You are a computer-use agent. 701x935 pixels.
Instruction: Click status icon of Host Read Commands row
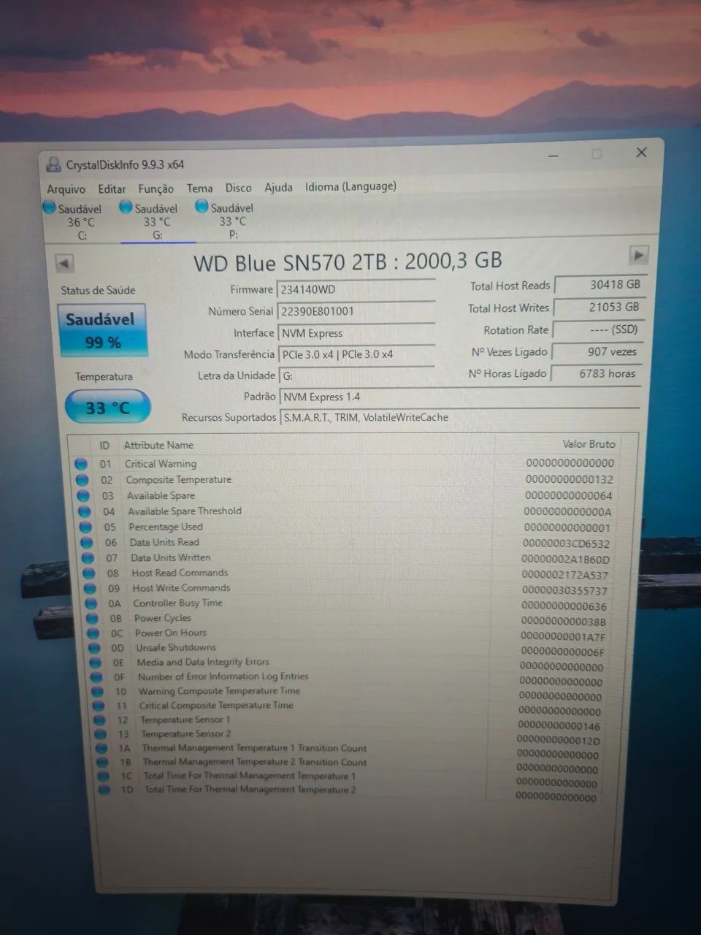click(x=89, y=573)
